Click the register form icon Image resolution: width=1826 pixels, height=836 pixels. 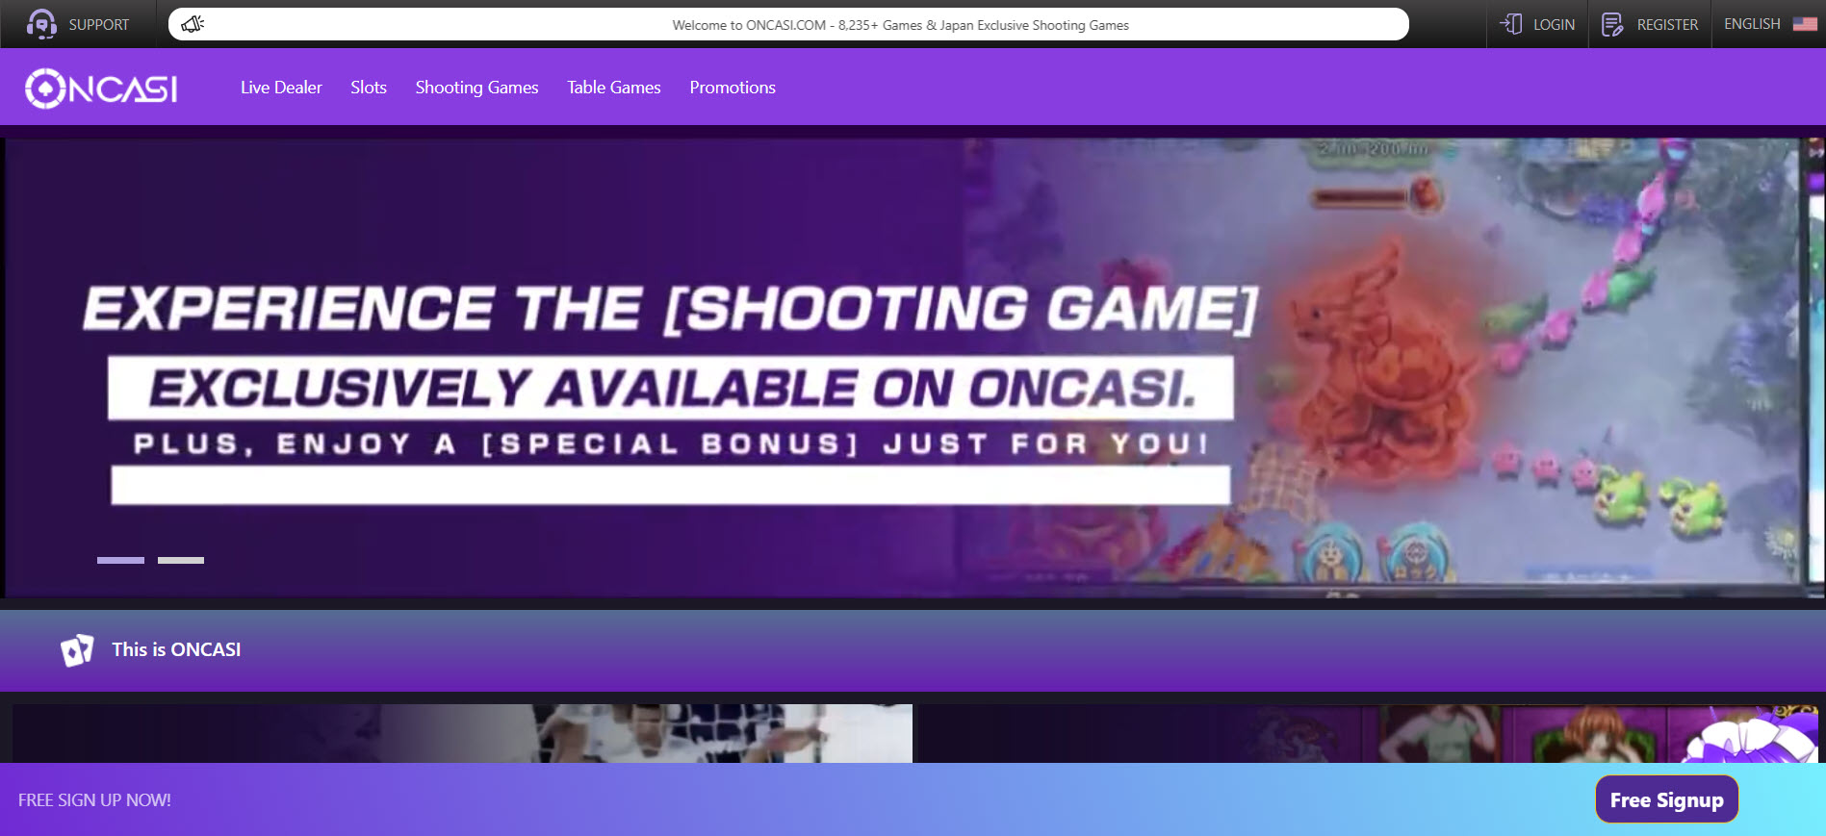(x=1612, y=24)
